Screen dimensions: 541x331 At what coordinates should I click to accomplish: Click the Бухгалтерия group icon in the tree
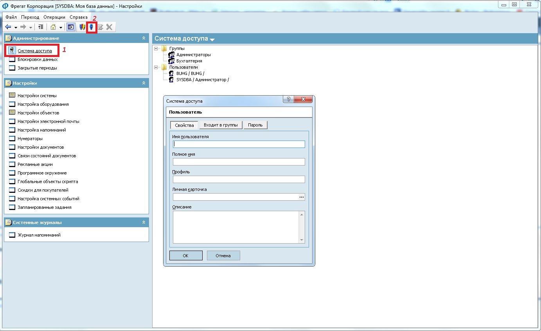tap(171, 61)
